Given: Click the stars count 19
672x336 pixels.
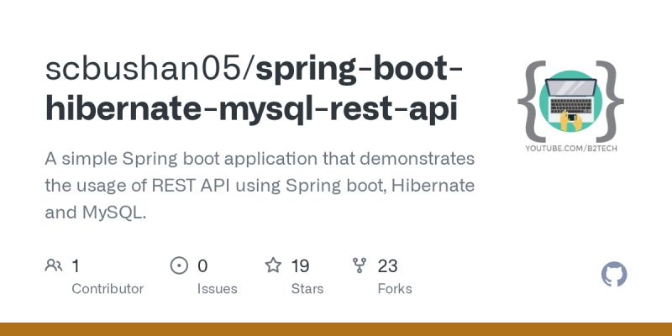Looking at the screenshot, I should click(x=301, y=265).
